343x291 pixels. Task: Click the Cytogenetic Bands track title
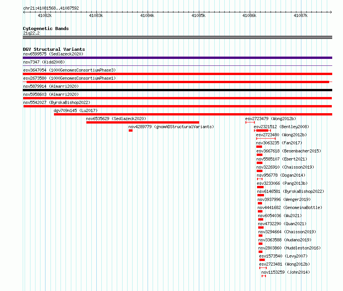coord(46,28)
